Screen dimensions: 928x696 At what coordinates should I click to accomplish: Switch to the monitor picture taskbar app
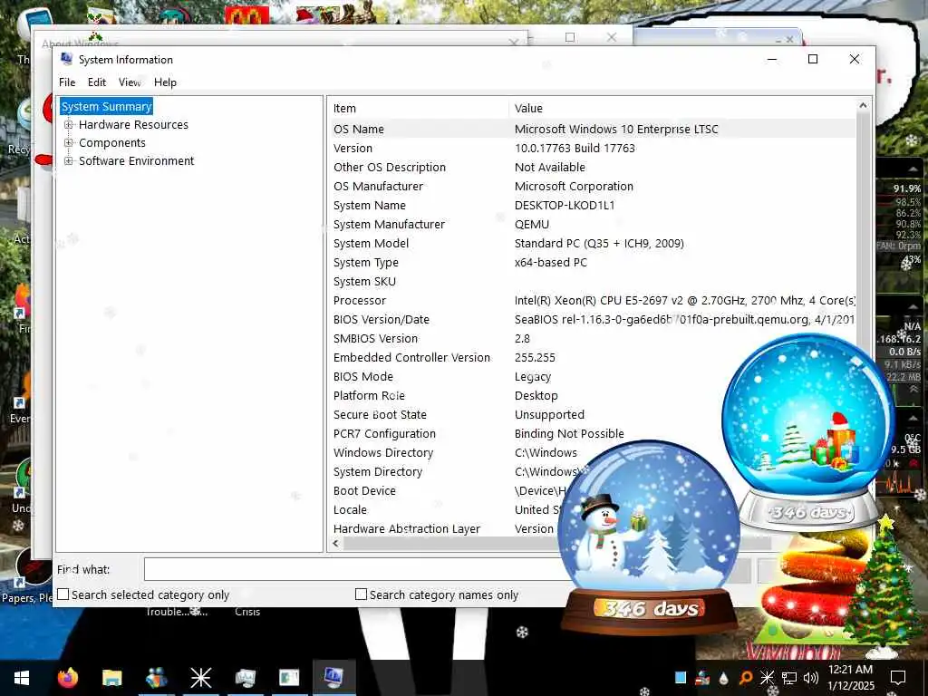pyautogui.click(x=245, y=678)
